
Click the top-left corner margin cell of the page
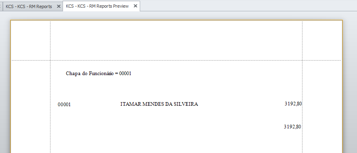pyautogui.click(x=31, y=40)
